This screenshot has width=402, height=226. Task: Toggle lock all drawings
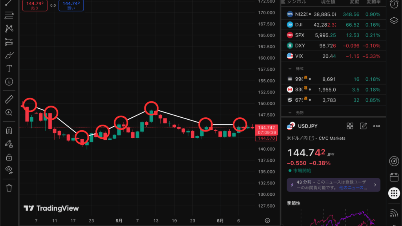click(9, 157)
